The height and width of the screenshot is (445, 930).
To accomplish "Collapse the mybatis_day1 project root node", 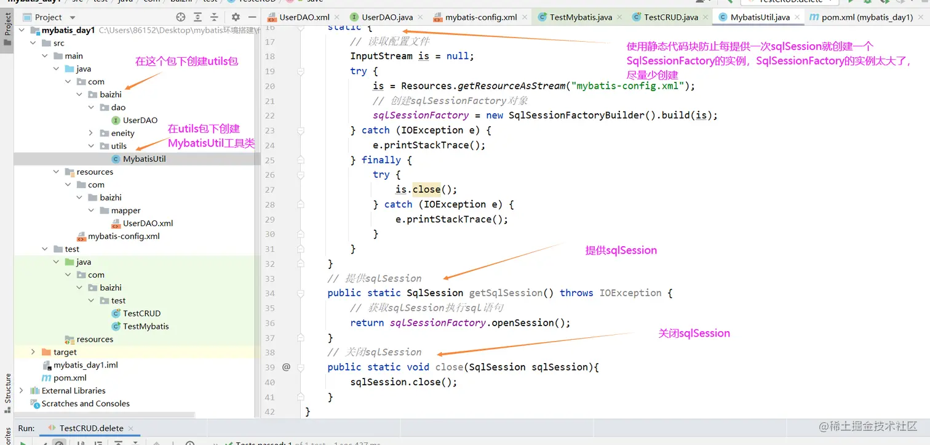I will (x=22, y=30).
